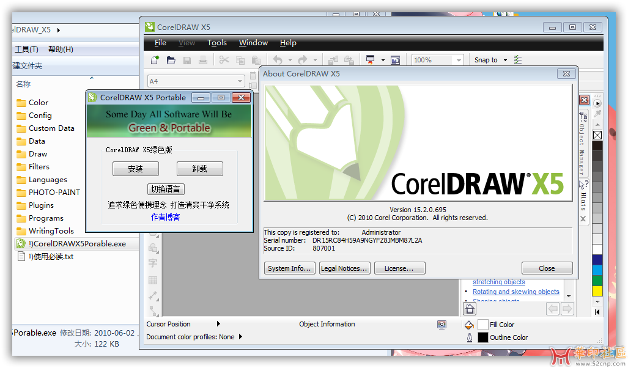Click the Welcome screen icon
Viewport: 628px width, 368px height.
pyautogui.click(x=395, y=60)
